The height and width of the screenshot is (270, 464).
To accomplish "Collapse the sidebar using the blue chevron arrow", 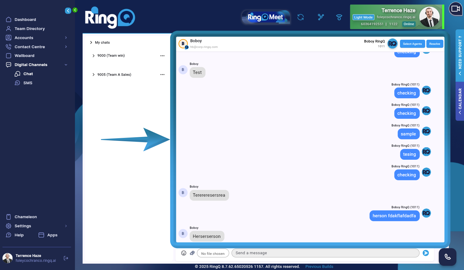I will [x=68, y=10].
